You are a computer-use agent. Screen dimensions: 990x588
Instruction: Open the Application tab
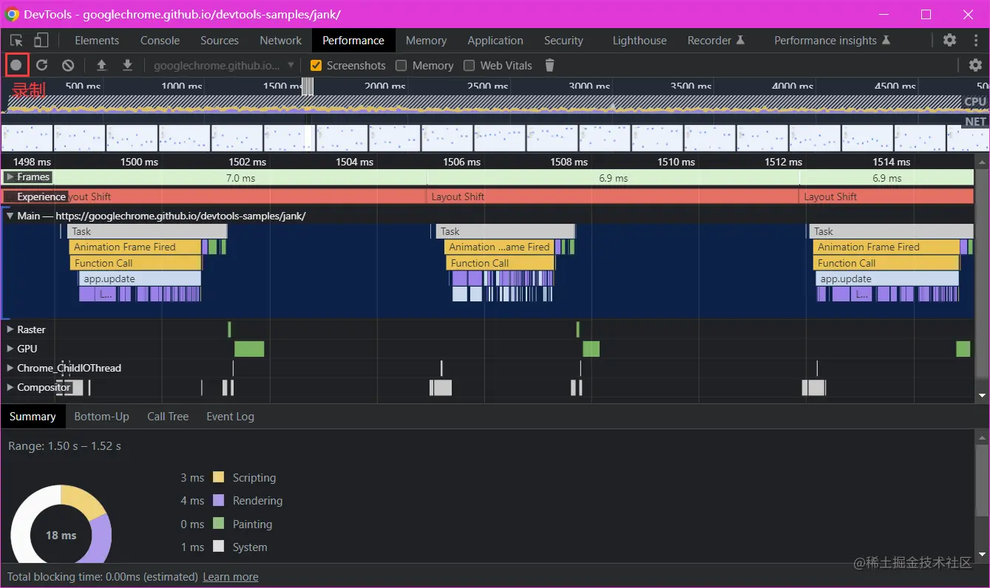tap(495, 40)
